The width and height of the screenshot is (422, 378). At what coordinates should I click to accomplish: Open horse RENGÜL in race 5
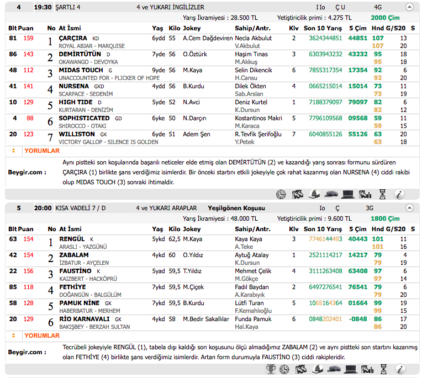[x=72, y=239]
